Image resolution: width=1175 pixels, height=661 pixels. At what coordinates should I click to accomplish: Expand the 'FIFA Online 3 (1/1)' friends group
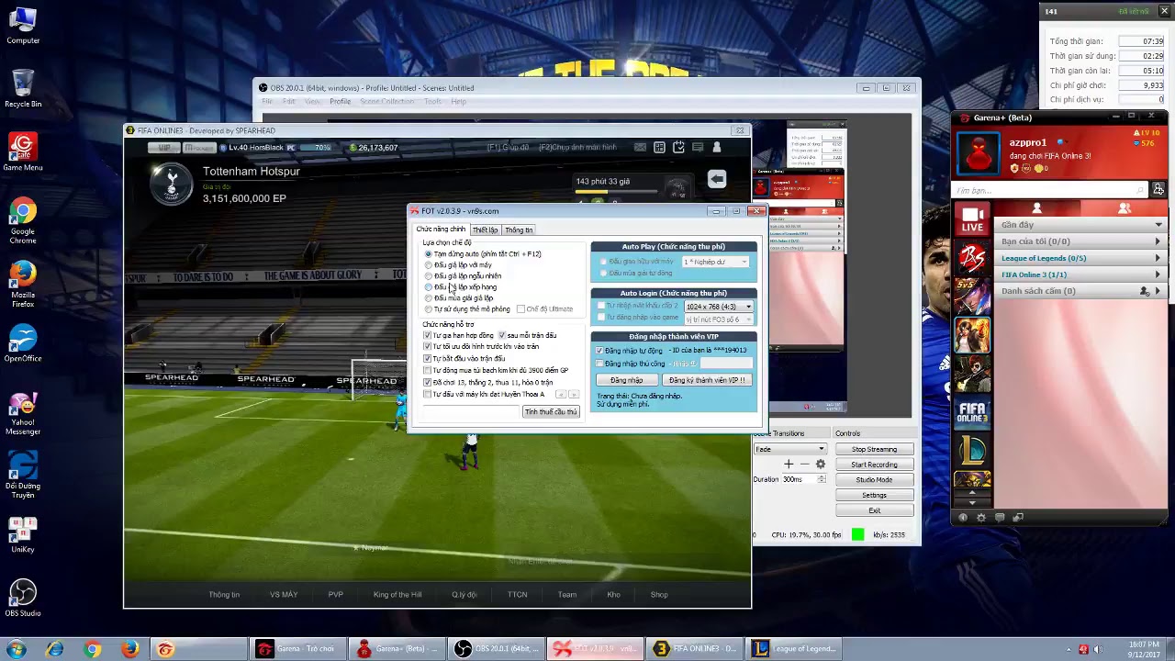click(1080, 274)
